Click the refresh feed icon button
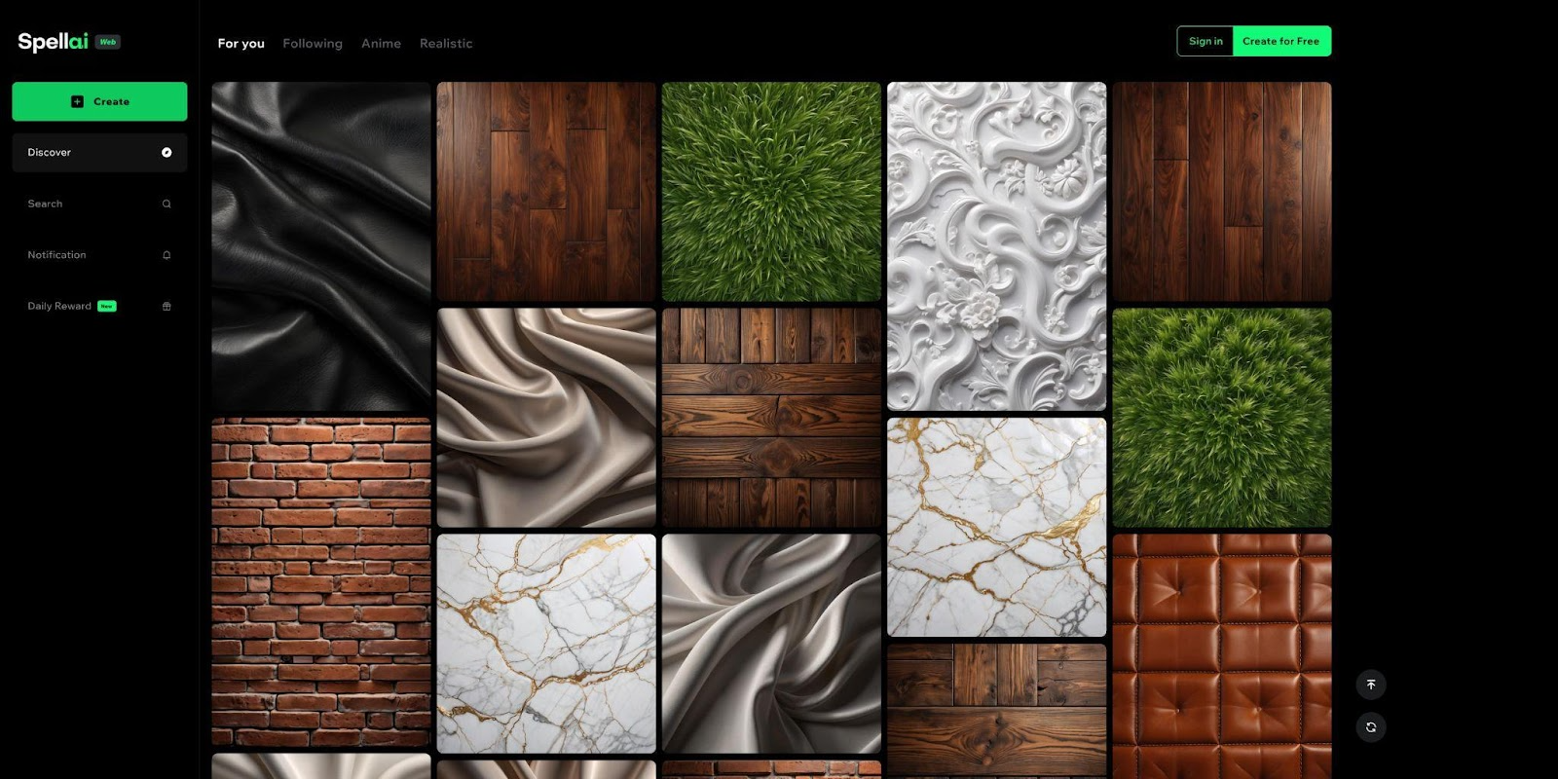Image resolution: width=1558 pixels, height=779 pixels. coord(1370,727)
